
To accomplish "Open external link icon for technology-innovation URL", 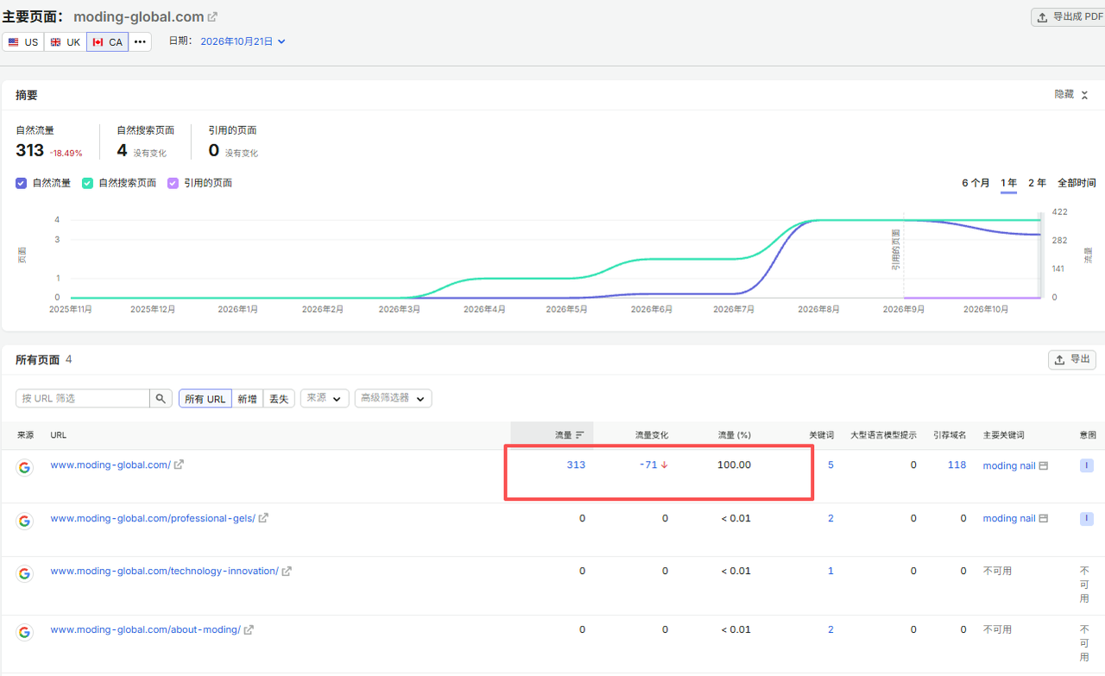I will pyautogui.click(x=287, y=571).
